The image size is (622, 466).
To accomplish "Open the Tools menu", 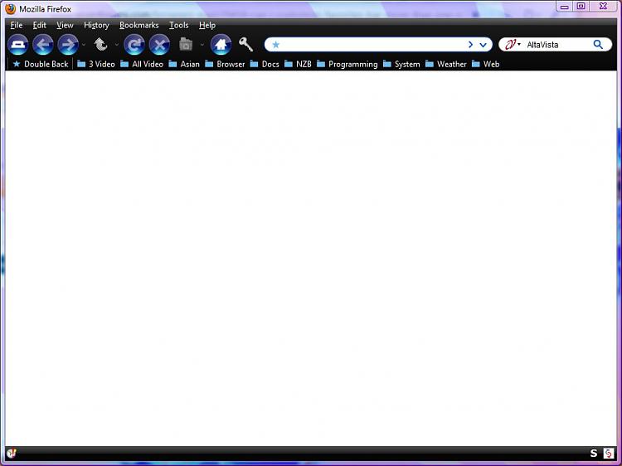I will point(178,25).
